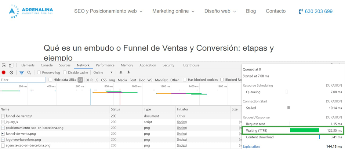Sort requests by the Initiator column header
345x149 pixels.
tap(203, 109)
